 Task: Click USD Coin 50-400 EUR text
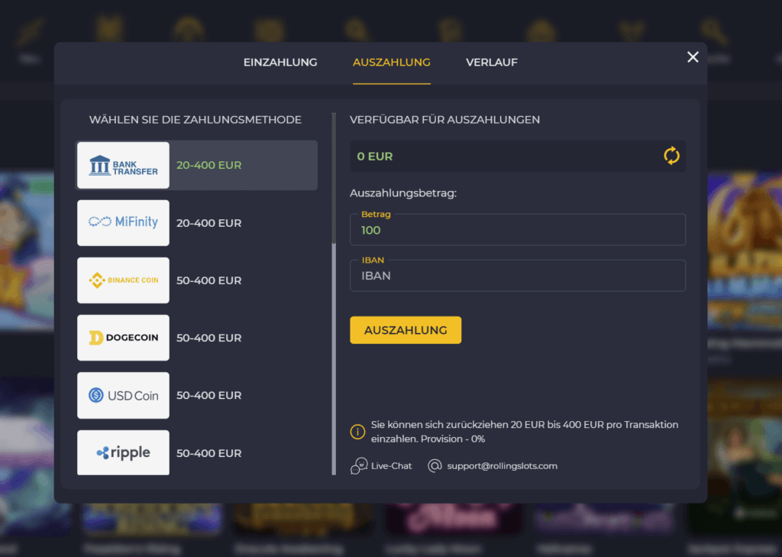[x=209, y=395]
